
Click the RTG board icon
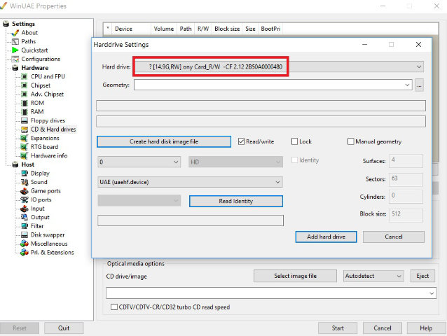(x=25, y=147)
